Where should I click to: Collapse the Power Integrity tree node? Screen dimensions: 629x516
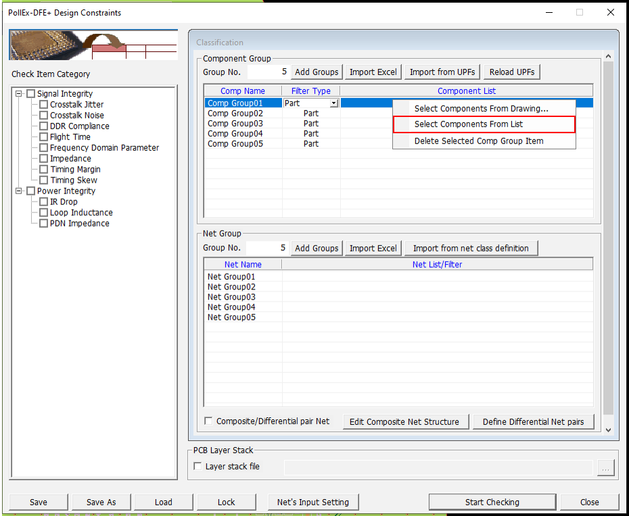click(19, 191)
